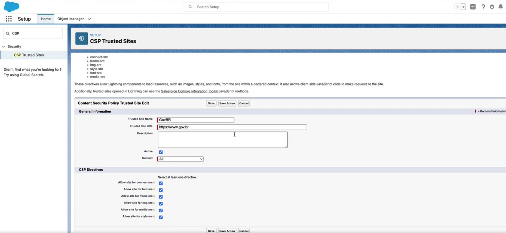Click the global actions plus icon
This screenshot has height=233, width=506.
tap(473, 7)
